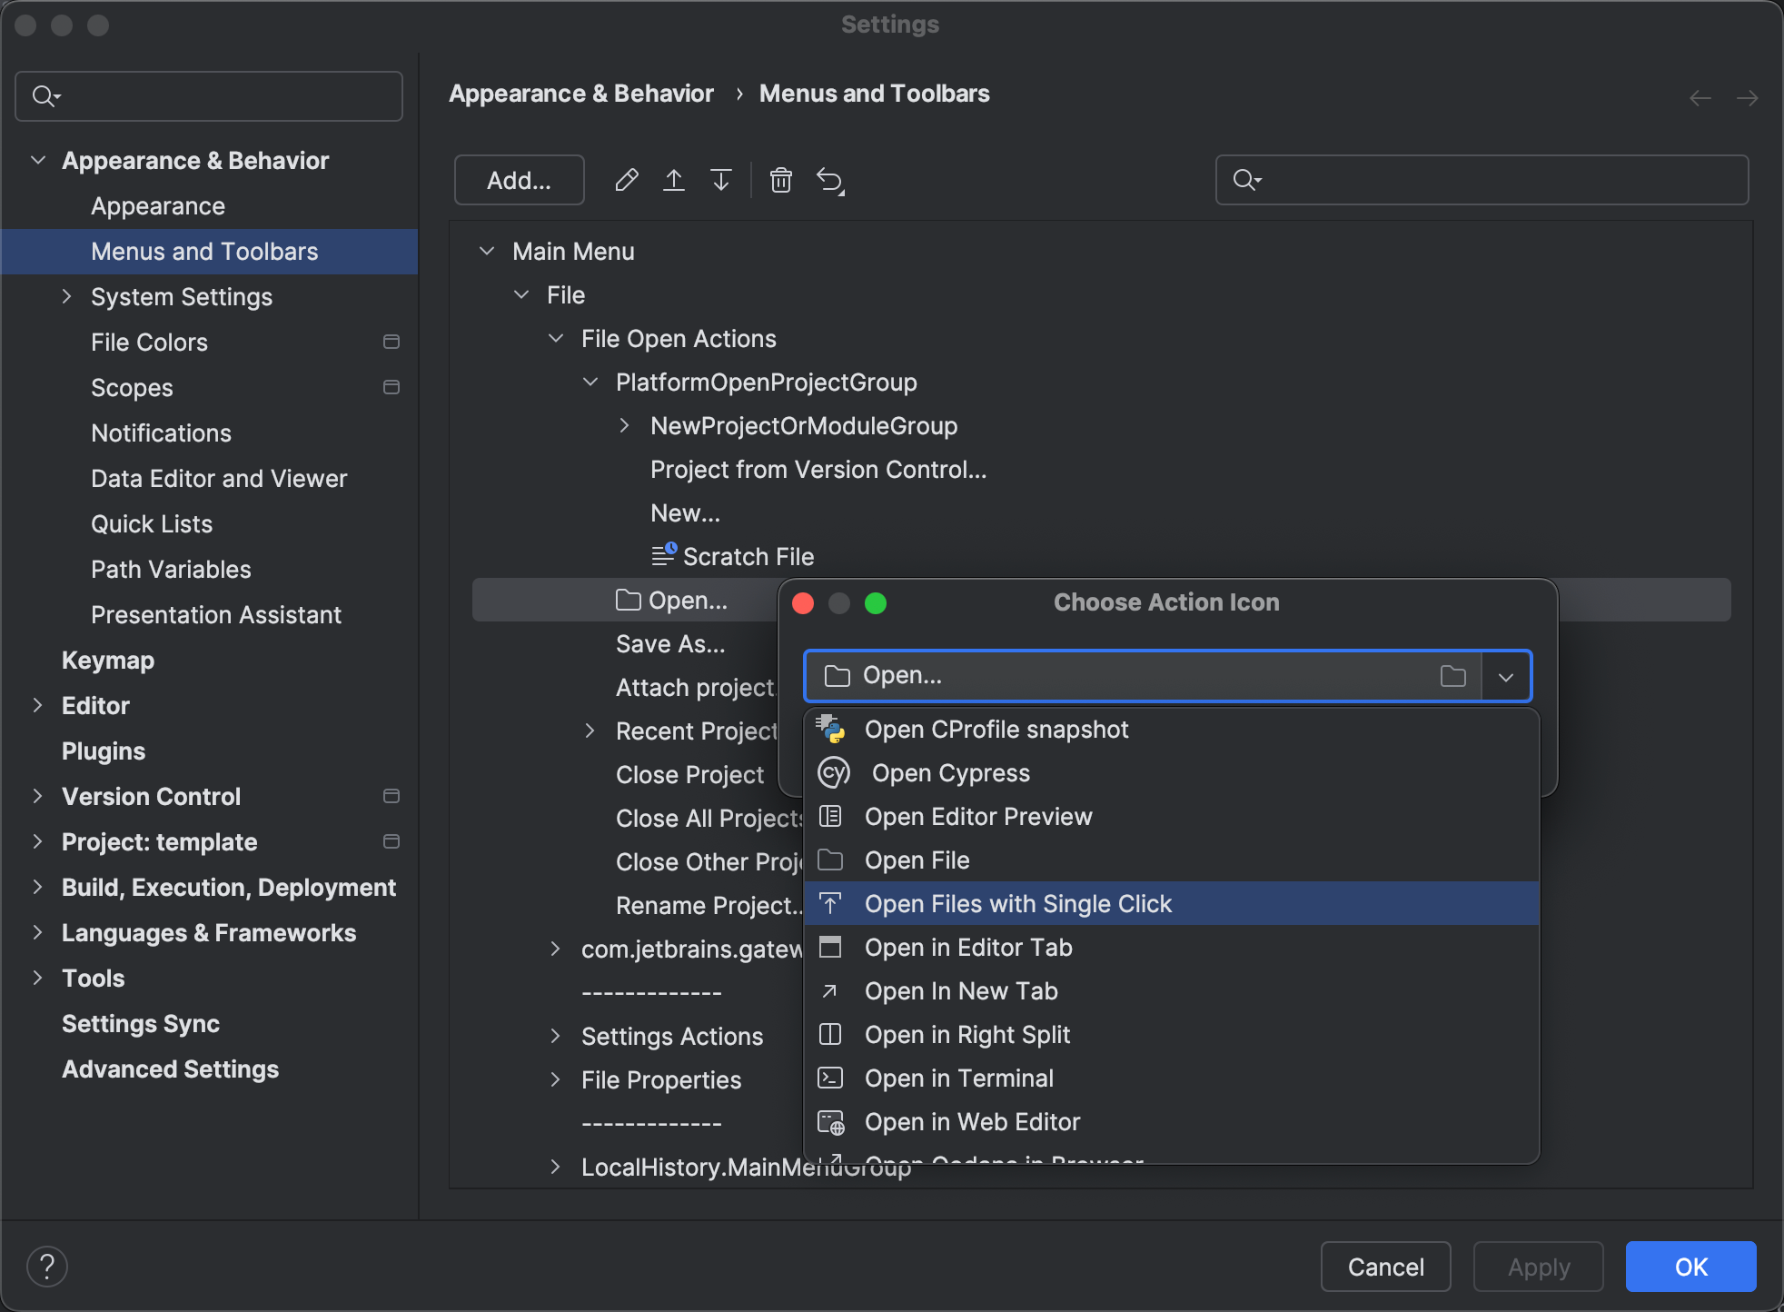
Task: Delete selected menu entry with the trash icon
Action: click(781, 181)
